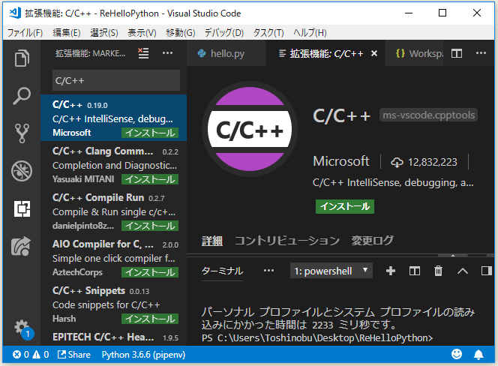498x366 pixels.
Task: Move panel to right side icon
Action: click(486, 271)
